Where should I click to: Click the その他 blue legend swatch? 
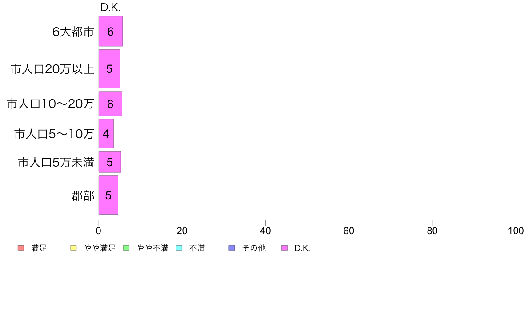pyautogui.click(x=232, y=248)
